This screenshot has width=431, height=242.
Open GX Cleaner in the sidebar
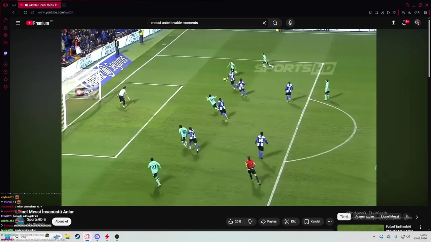click(5, 28)
